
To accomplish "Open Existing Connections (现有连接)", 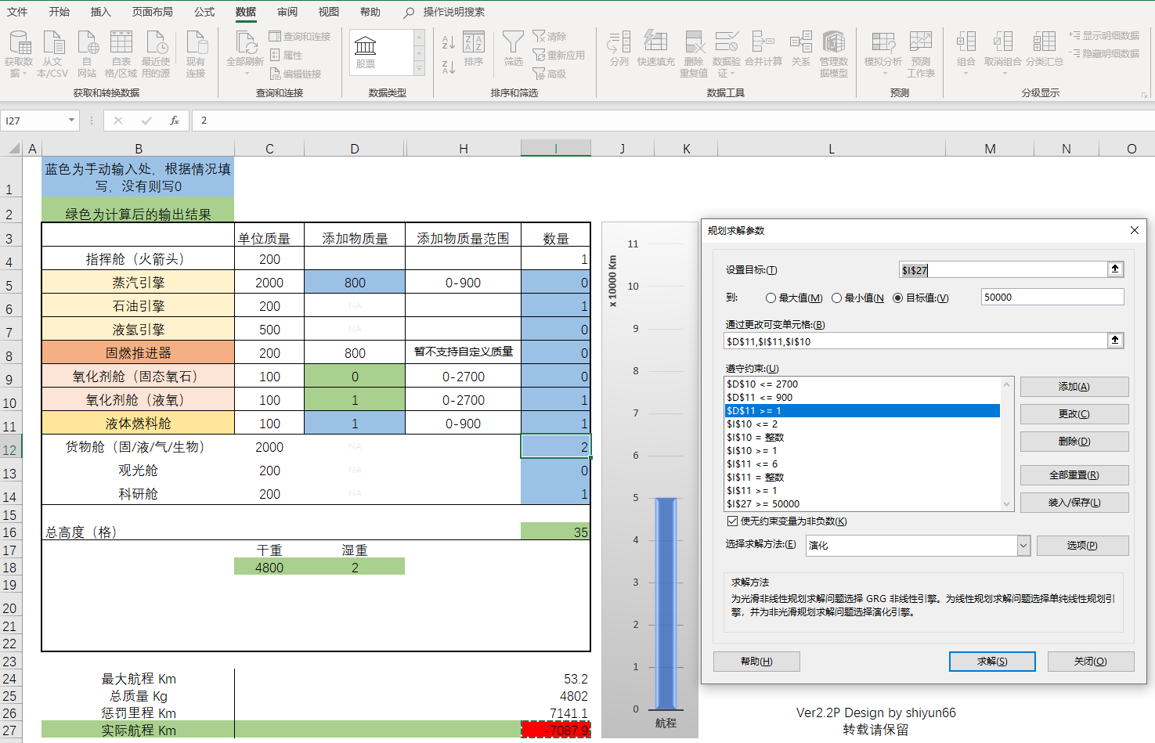I will pyautogui.click(x=196, y=54).
